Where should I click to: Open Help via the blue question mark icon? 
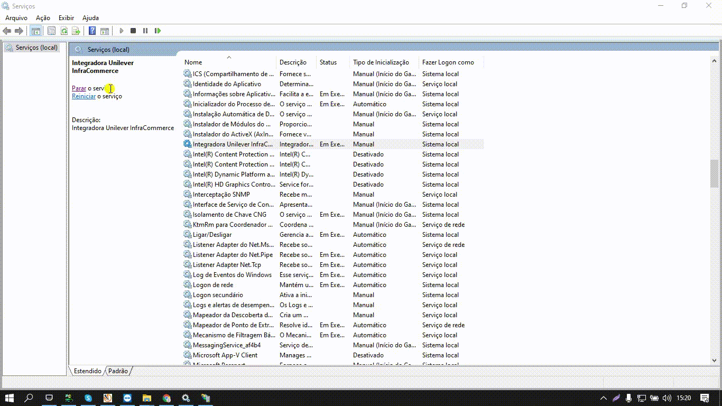pyautogui.click(x=92, y=31)
